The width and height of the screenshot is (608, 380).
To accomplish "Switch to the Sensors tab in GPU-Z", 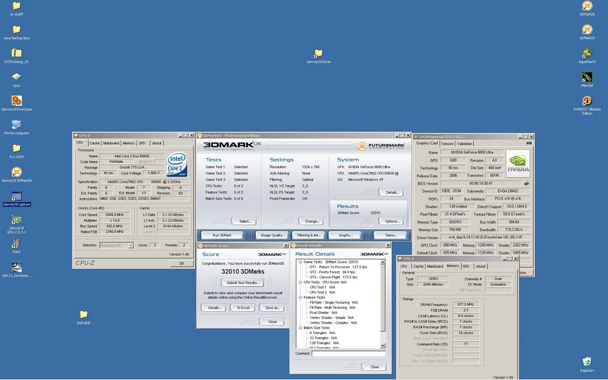I will (447, 144).
